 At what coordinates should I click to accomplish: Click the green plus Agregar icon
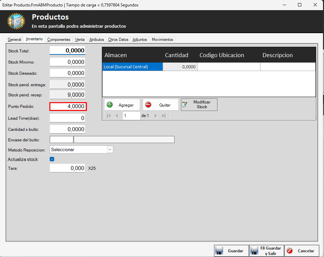coord(110,105)
